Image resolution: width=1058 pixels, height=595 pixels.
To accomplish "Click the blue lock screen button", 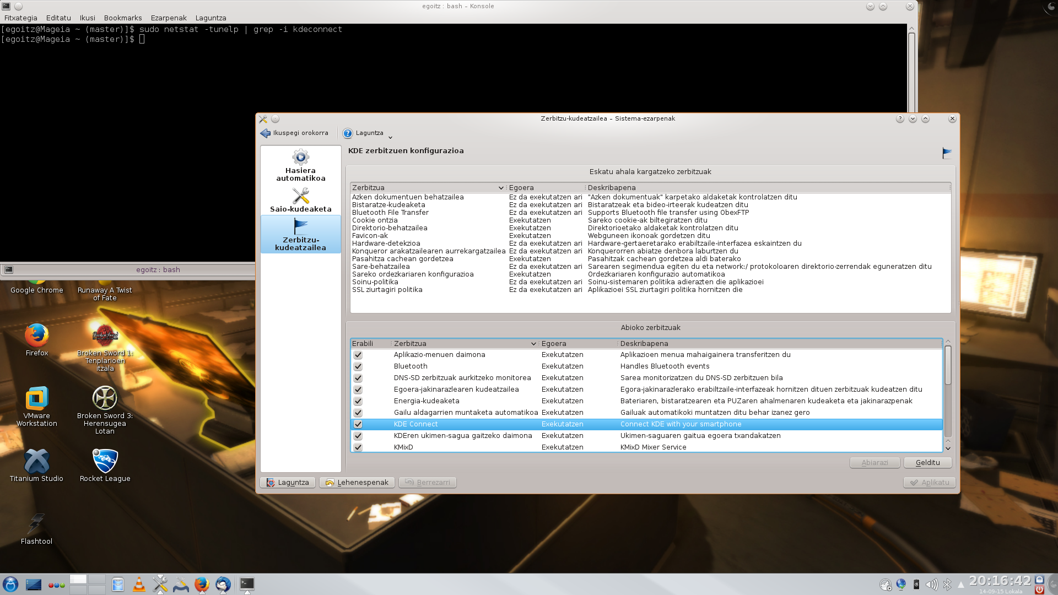I will tap(1039, 580).
